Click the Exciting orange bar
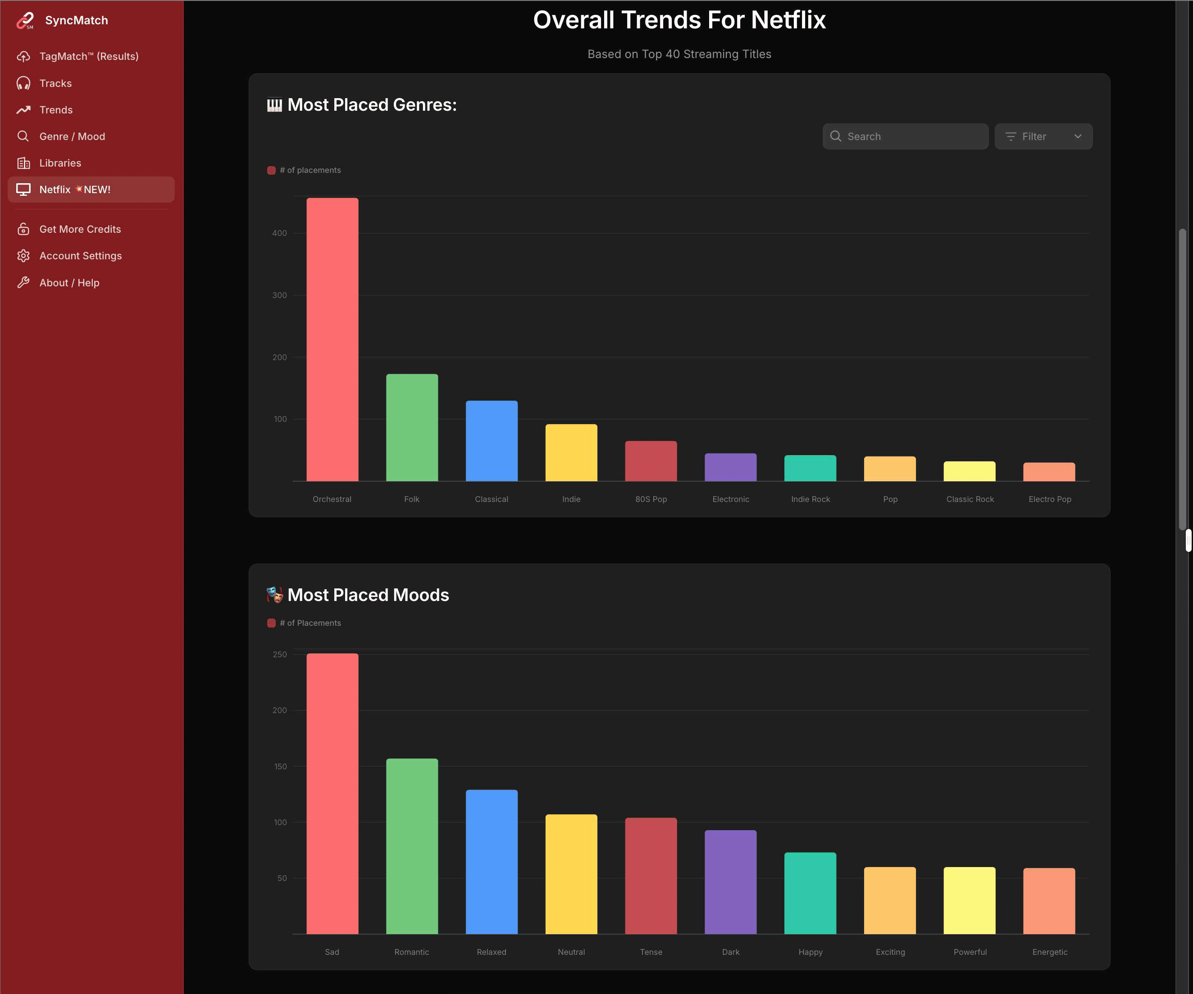 coord(890,900)
